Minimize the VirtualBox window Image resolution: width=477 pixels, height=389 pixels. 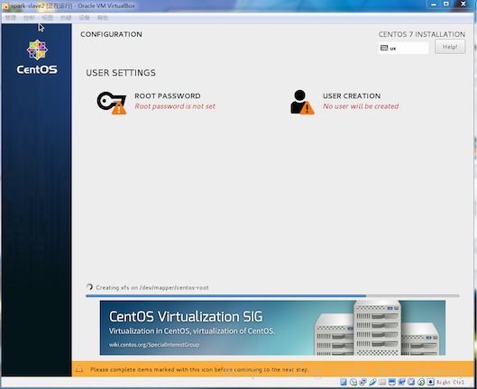tap(434, 4)
